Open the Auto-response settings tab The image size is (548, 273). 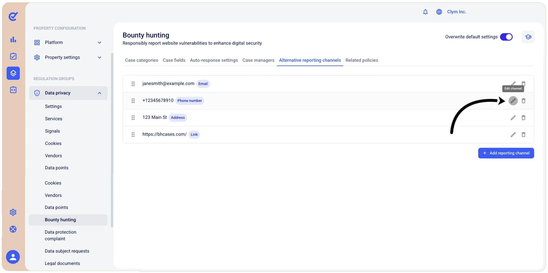pyautogui.click(x=214, y=60)
